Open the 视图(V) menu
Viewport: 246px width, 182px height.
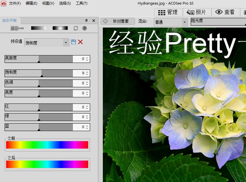tap(48, 3)
